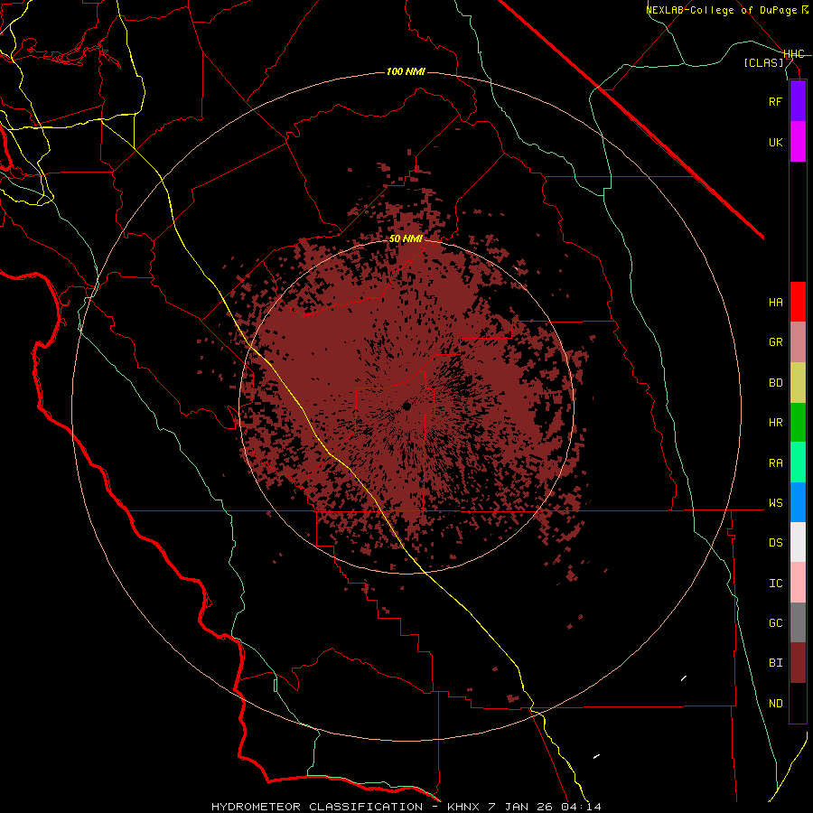Click the radar site center dot
Image resolution: width=813 pixels, height=813 pixels.
point(406,406)
